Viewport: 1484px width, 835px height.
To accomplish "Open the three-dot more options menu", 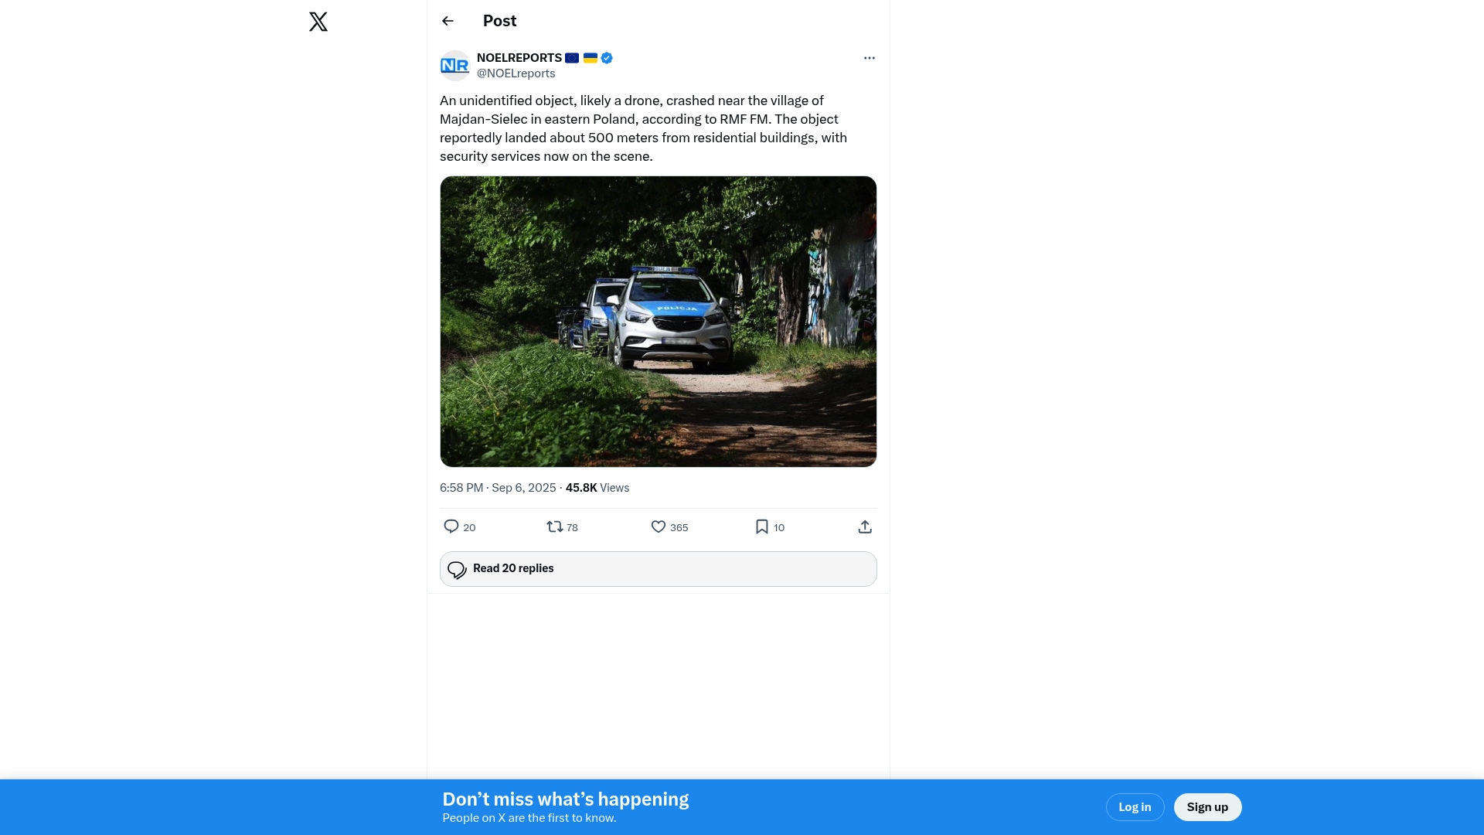I will 870,58.
